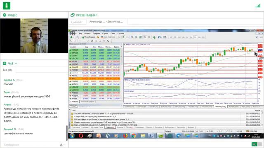Open Firefox from the taskbar

125,136
